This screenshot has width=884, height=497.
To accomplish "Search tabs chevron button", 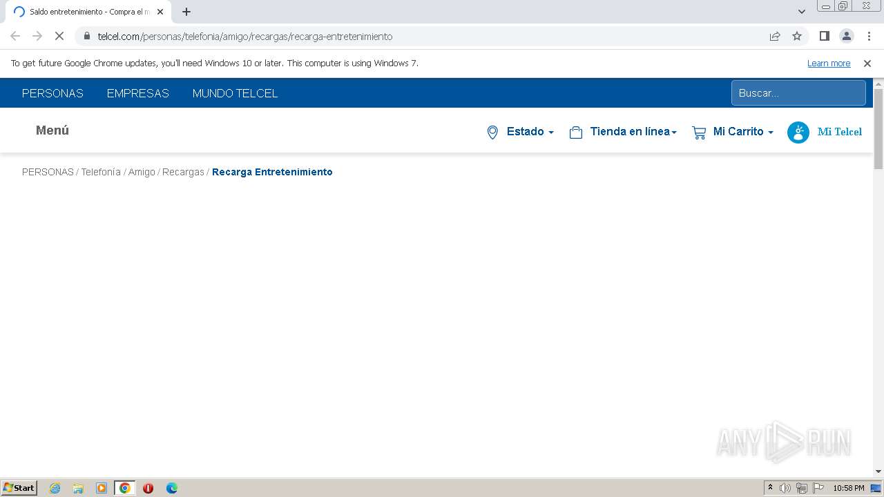I will (802, 12).
